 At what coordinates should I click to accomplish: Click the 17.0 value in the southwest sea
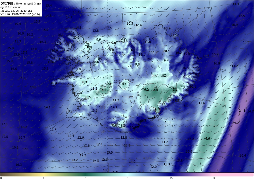(25, 149)
